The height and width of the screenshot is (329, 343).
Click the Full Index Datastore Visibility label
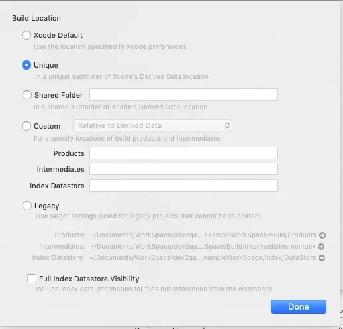(89, 279)
